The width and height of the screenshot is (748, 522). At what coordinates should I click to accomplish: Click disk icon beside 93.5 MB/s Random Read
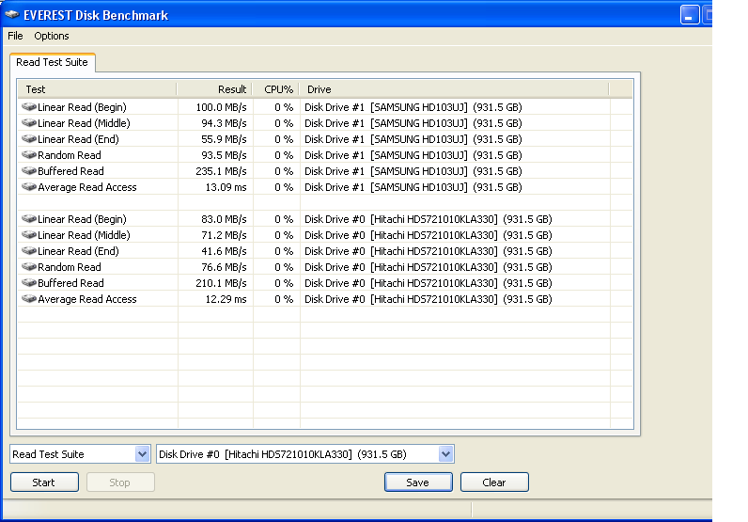tap(29, 155)
